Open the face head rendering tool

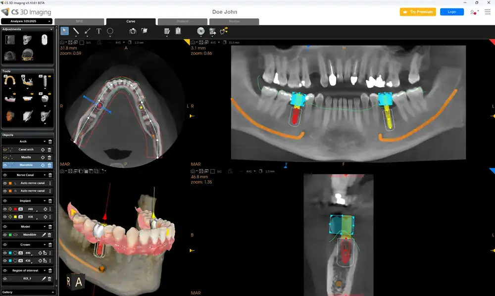tap(10, 116)
